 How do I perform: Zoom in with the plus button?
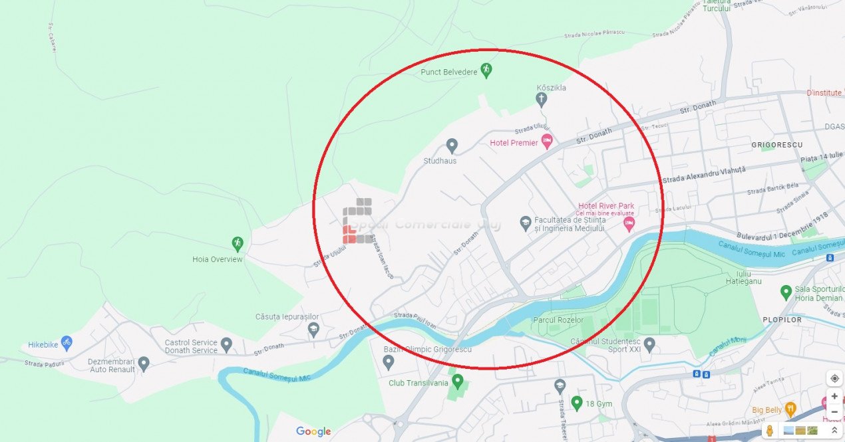(834, 396)
